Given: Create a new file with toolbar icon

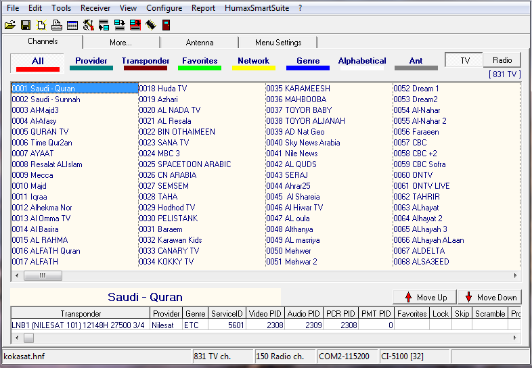Looking at the screenshot, I should tap(41, 25).
